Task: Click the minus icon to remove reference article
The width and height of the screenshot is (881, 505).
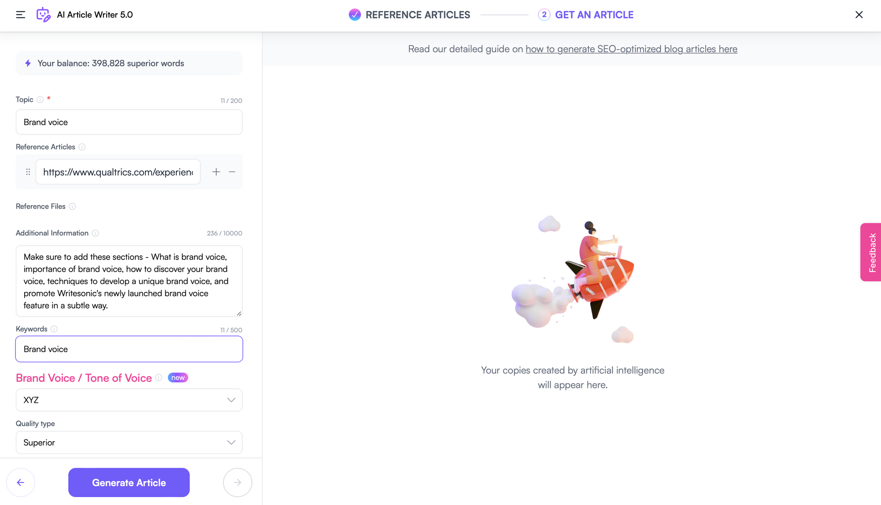Action: (x=231, y=172)
